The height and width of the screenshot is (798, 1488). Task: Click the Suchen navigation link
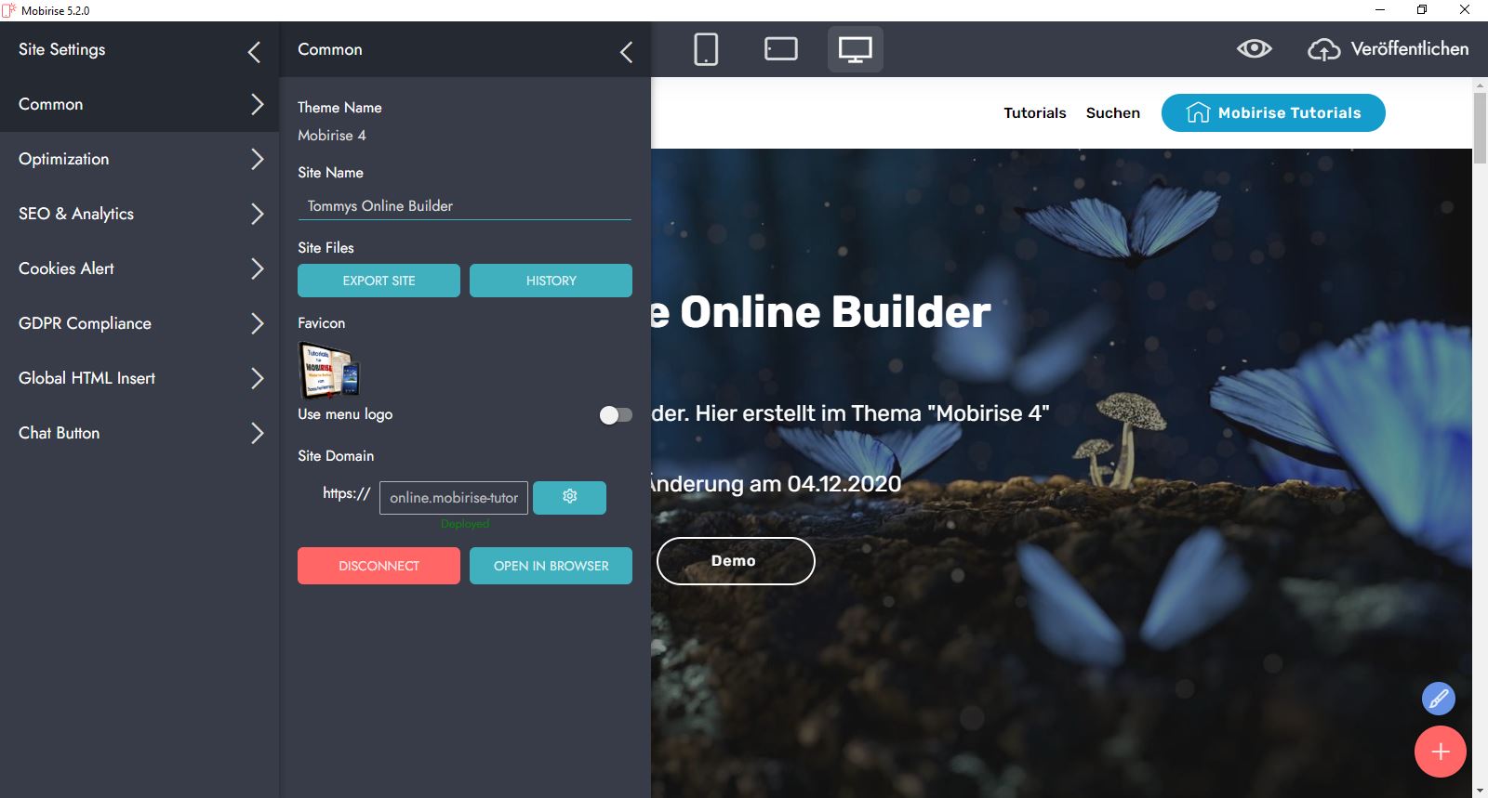pyautogui.click(x=1113, y=112)
